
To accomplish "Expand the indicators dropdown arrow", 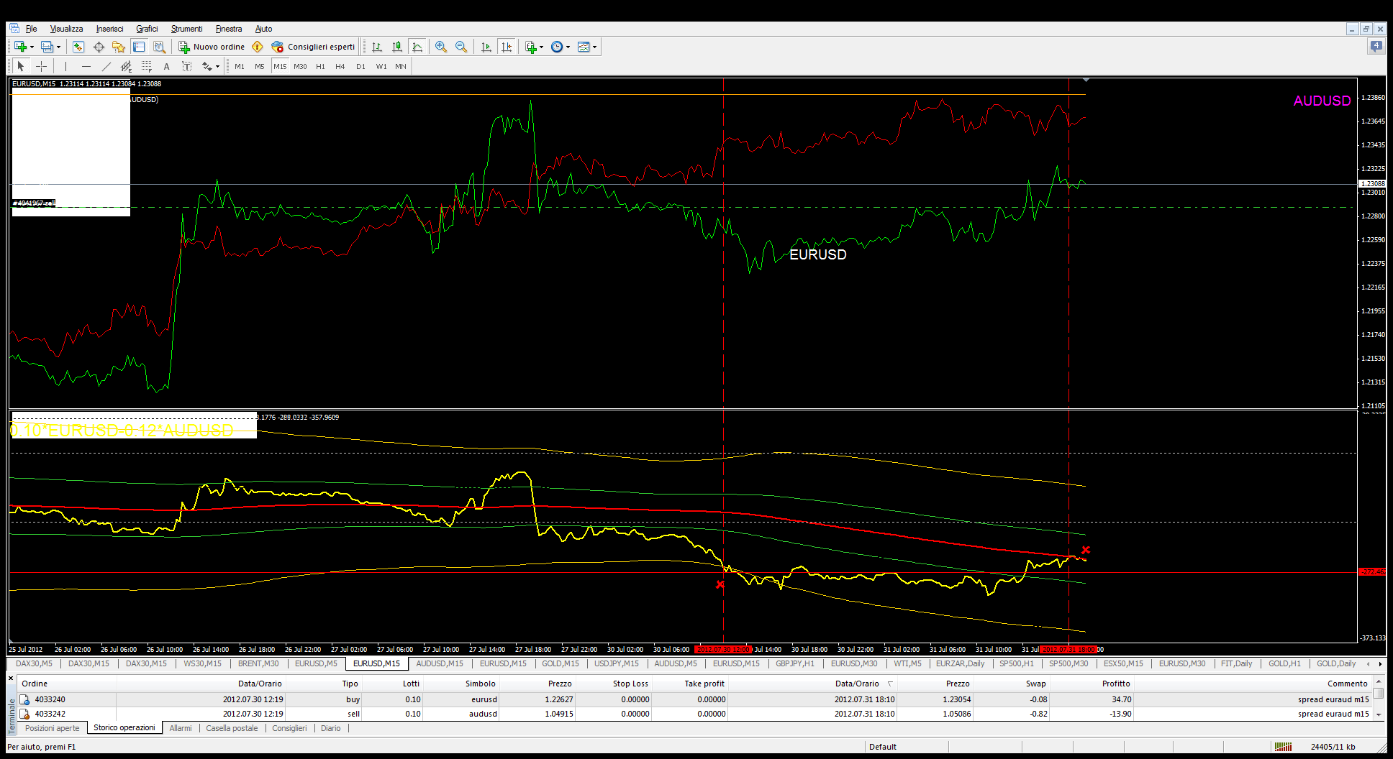I will [x=541, y=47].
